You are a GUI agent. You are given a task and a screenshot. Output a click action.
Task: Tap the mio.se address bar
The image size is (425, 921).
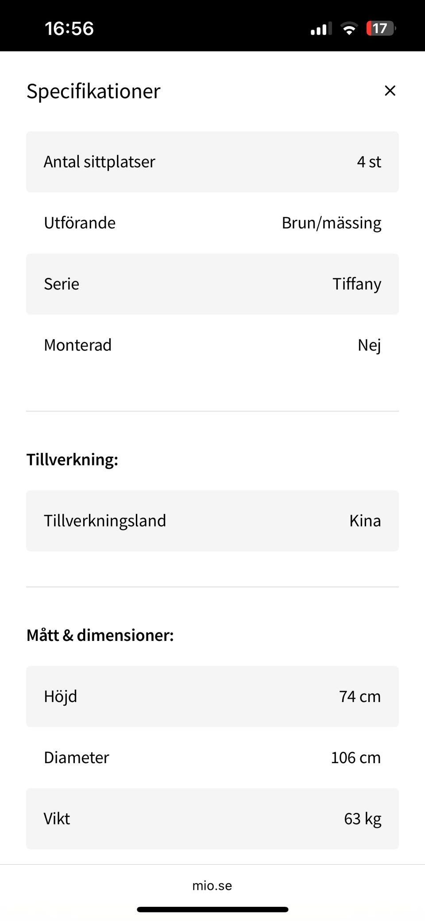pos(212,886)
